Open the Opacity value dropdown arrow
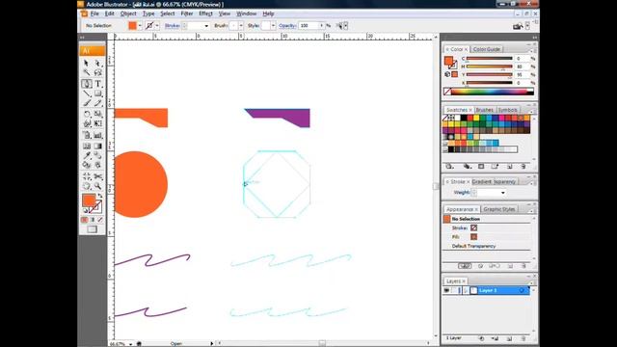The image size is (617, 347). pyautogui.click(x=321, y=26)
